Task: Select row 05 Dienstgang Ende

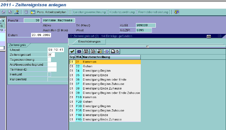Action: pyautogui.click(x=105, y=75)
